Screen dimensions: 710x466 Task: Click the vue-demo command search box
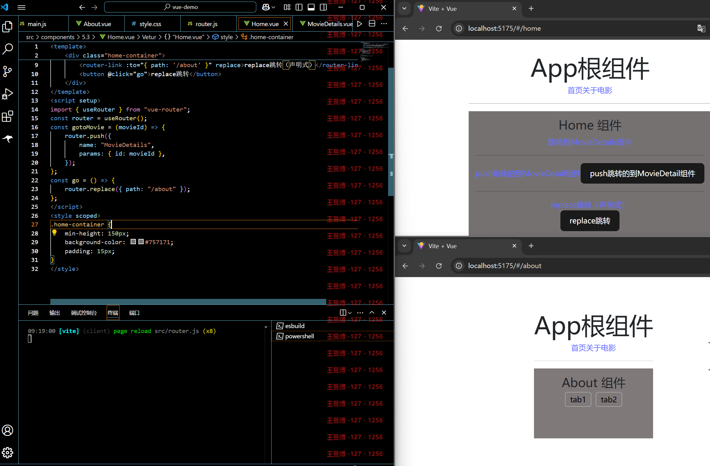(180, 7)
